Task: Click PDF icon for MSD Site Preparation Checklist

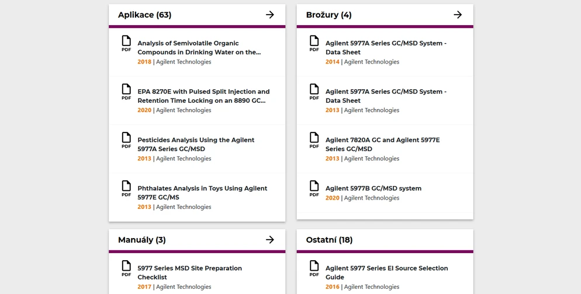Action: (x=126, y=269)
